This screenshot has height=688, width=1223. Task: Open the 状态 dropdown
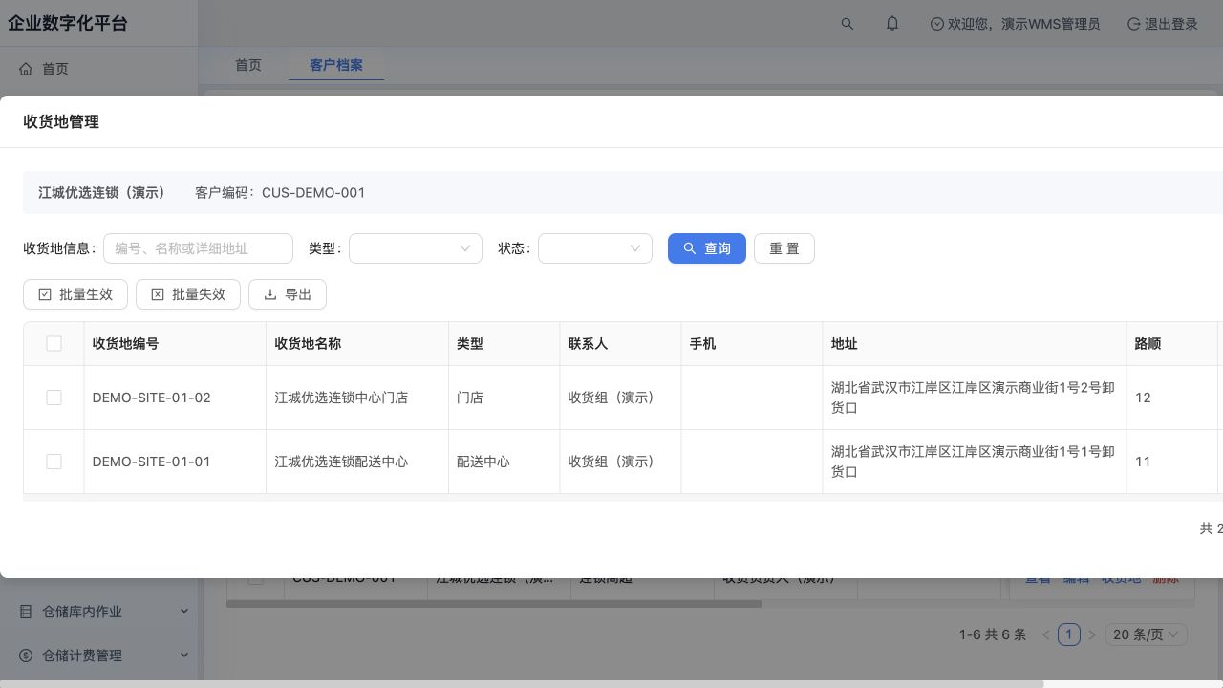coord(595,248)
